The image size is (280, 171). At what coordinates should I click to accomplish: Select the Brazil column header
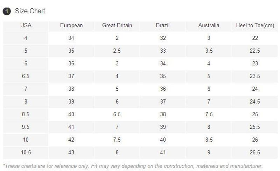(x=163, y=25)
